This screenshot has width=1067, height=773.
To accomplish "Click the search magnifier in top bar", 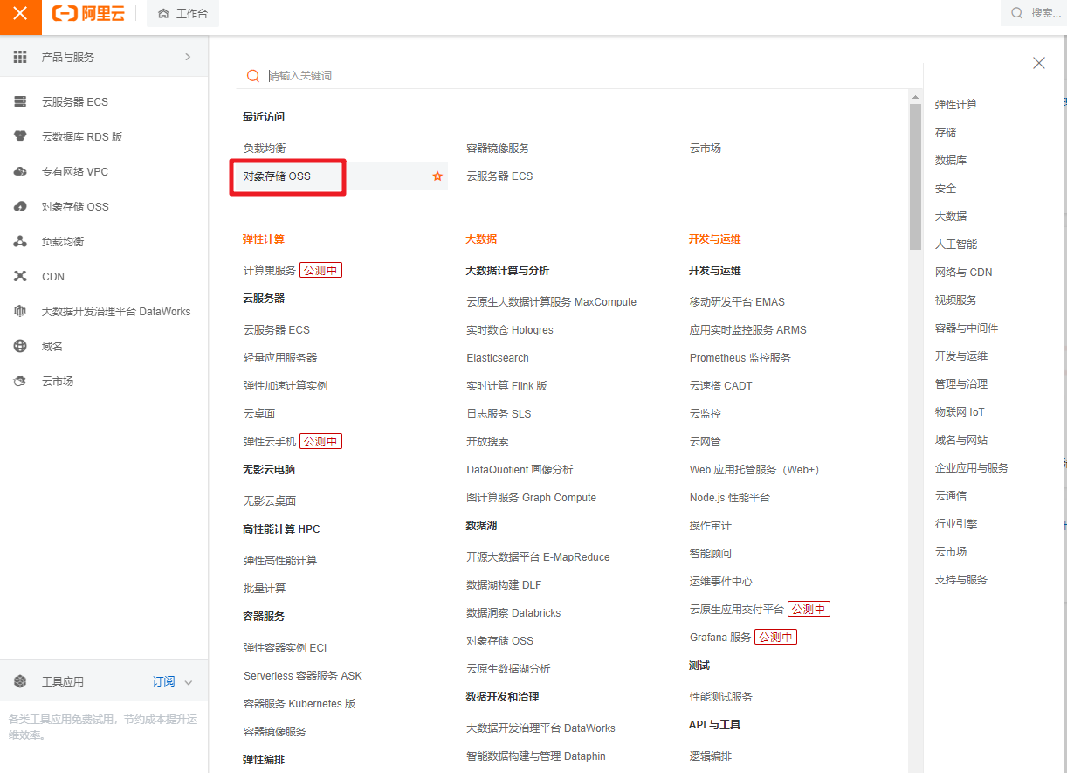I will (x=1016, y=13).
